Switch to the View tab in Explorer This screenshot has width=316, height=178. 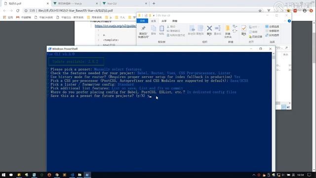coord(175,21)
